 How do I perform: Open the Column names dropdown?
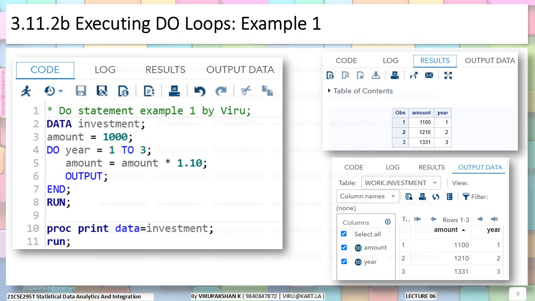pyautogui.click(x=367, y=196)
